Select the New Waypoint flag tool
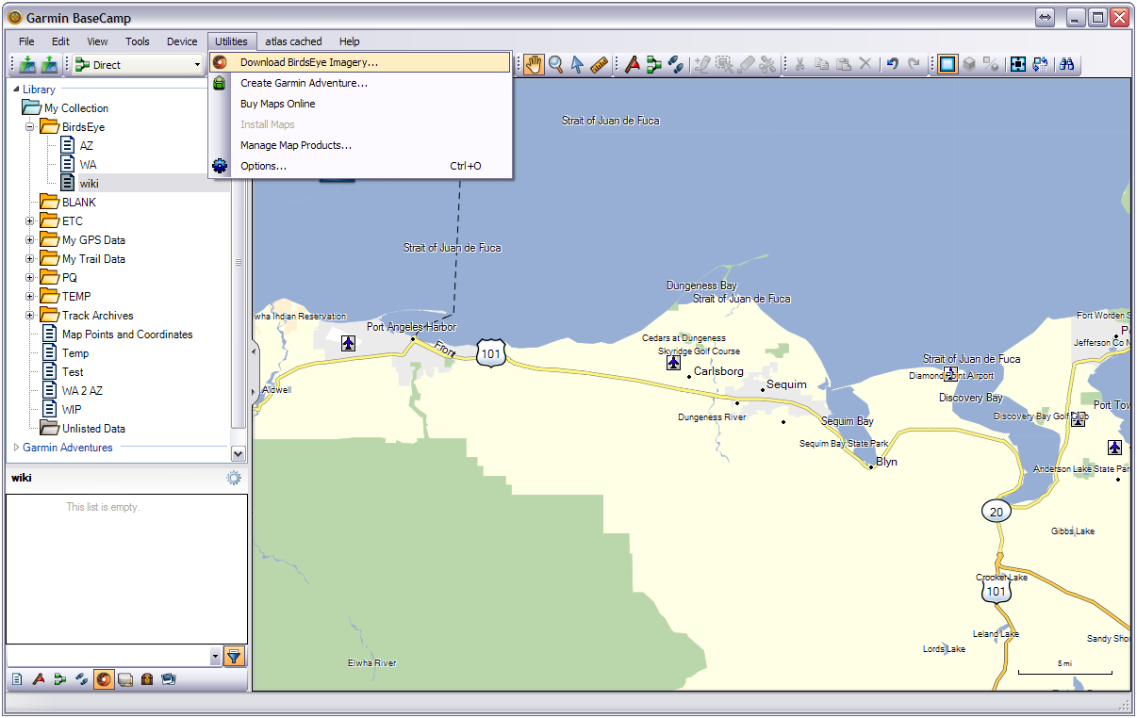 (633, 64)
